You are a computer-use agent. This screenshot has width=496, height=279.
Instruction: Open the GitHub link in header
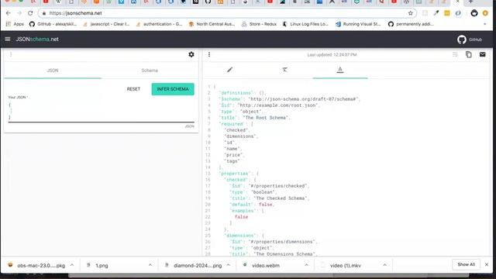(x=470, y=40)
